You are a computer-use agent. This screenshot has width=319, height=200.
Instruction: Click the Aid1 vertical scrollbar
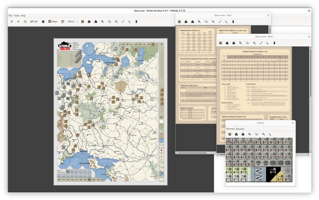coord(270,30)
